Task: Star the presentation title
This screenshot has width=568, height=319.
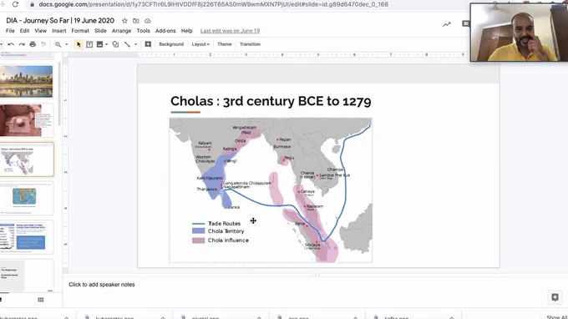Action: click(x=124, y=21)
